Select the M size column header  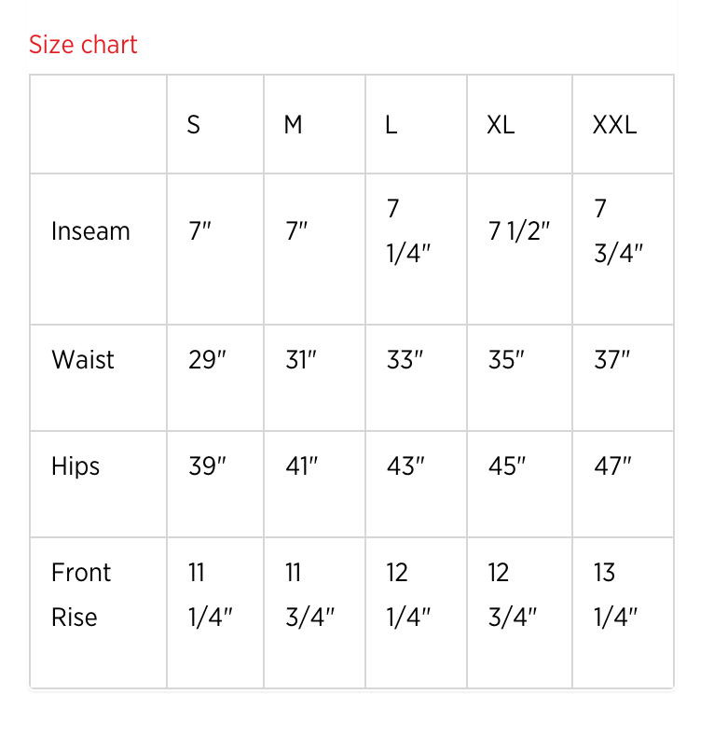[293, 125]
